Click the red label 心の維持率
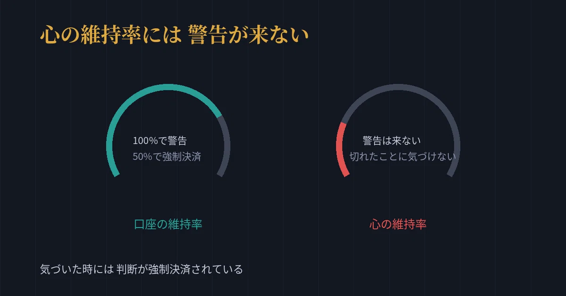Image resolution: width=566 pixels, height=296 pixels. coord(398,224)
